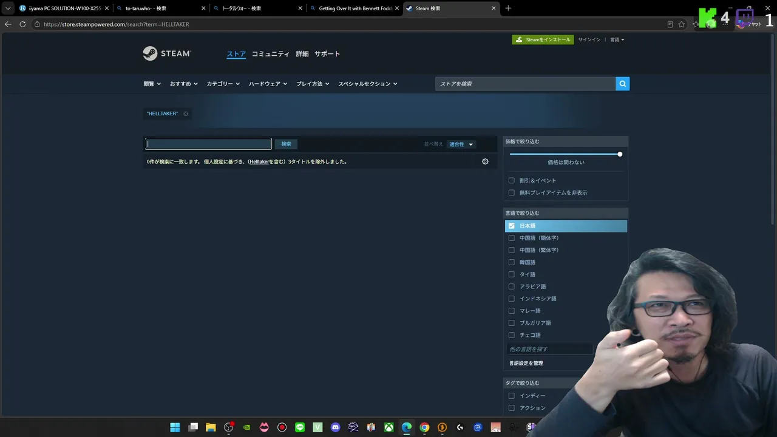Image resolution: width=777 pixels, height=437 pixels.
Task: Close the iiyama PC SOLUTION tab
Action: 107,8
